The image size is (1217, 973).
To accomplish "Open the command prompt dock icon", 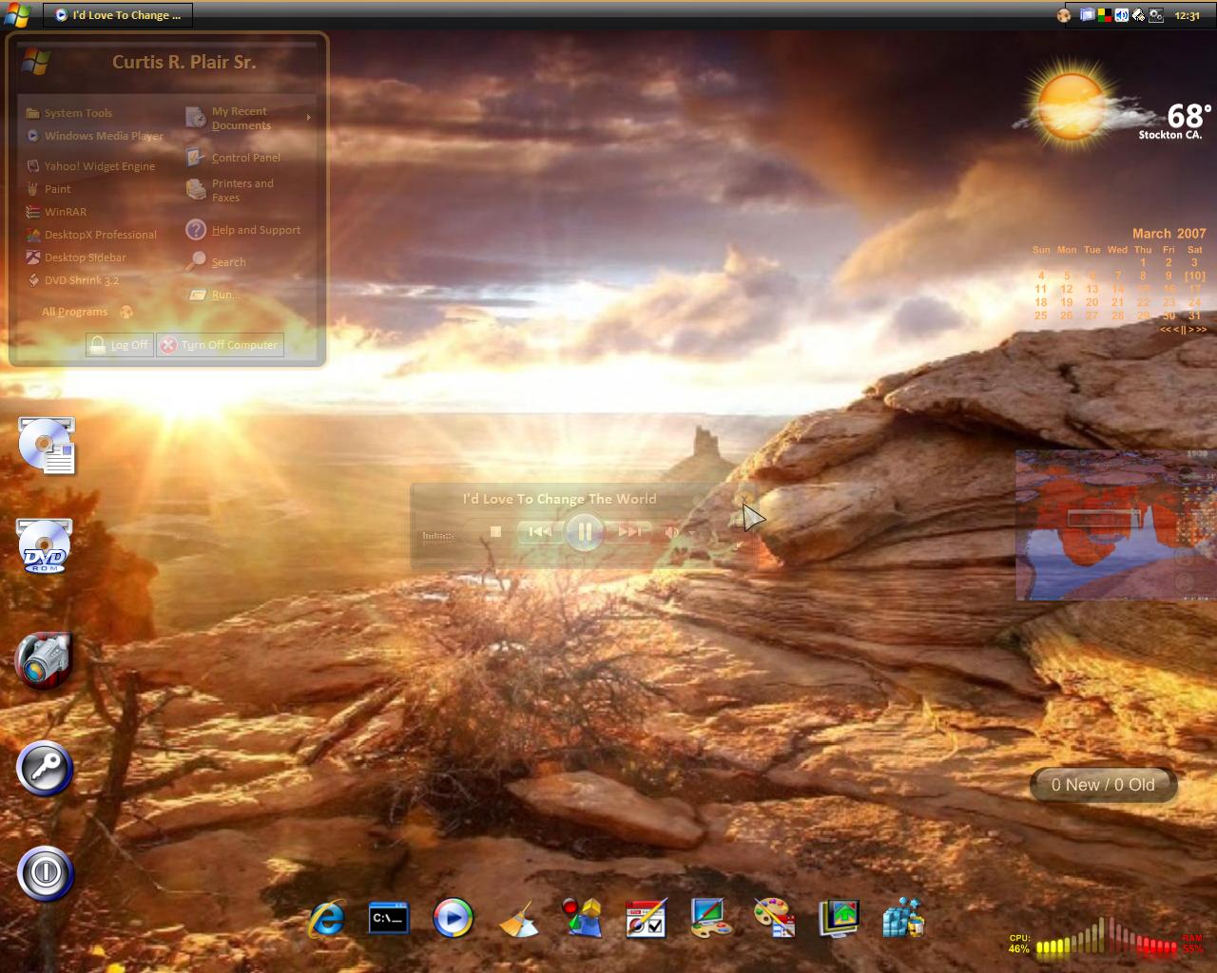I will [x=388, y=918].
